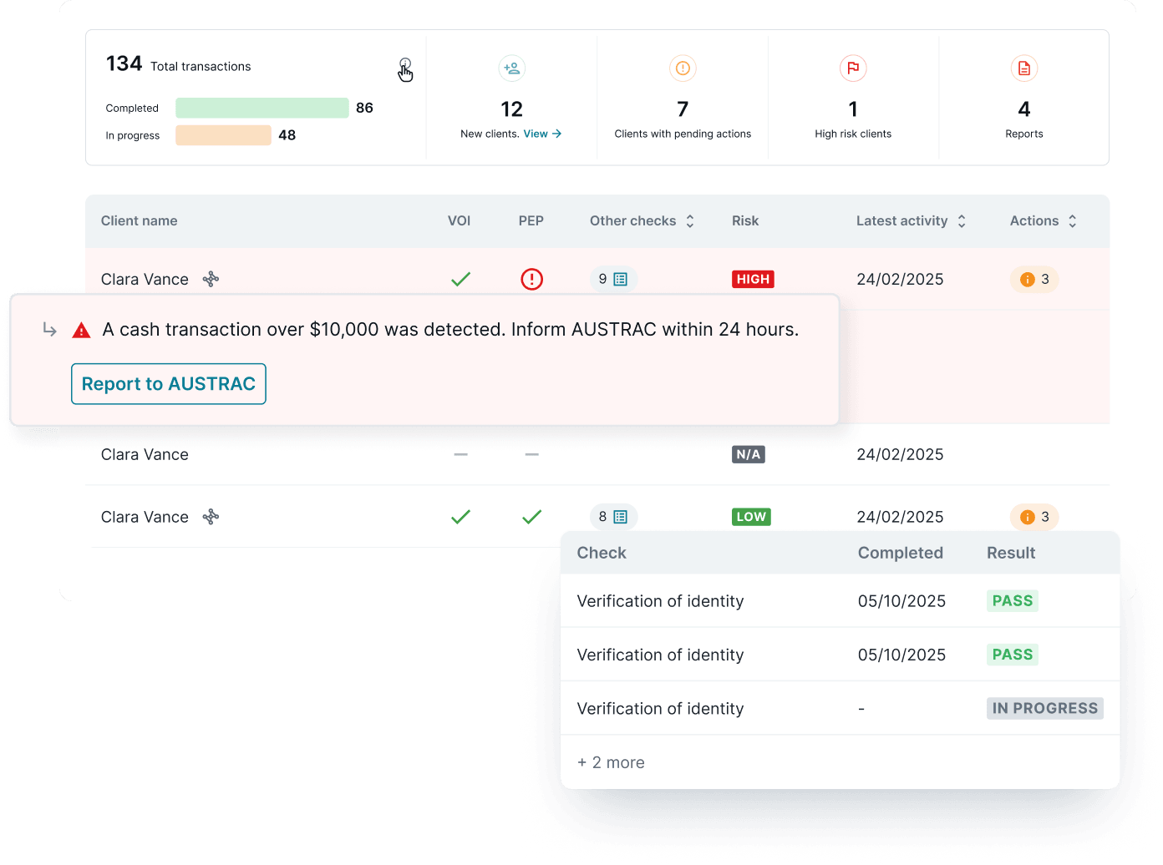
Task: Sort by Other checks column
Action: (690, 221)
